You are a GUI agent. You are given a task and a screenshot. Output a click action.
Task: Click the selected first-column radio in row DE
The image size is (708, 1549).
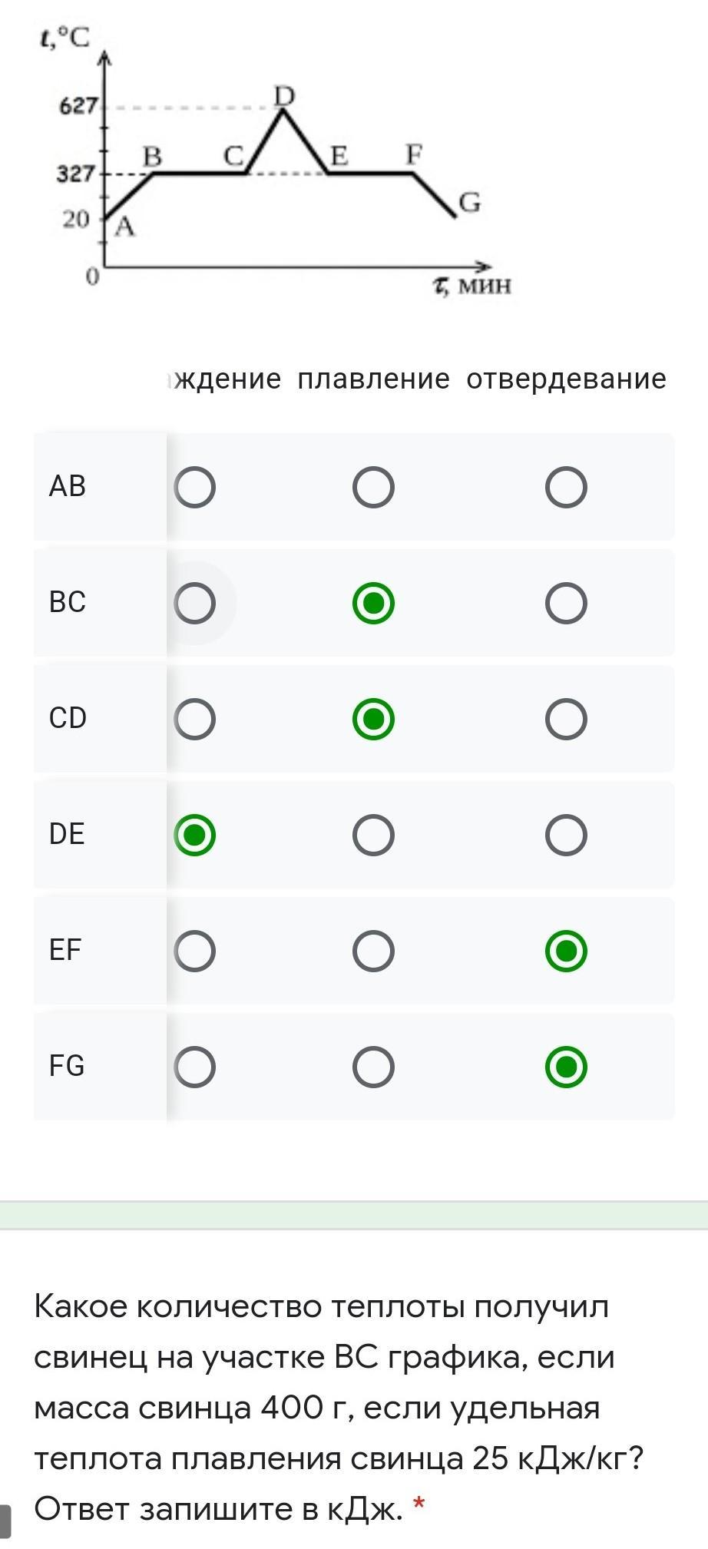pos(195,835)
